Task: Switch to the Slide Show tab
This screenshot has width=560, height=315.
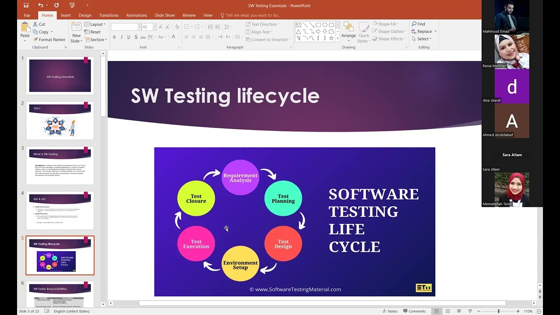Action: (164, 15)
